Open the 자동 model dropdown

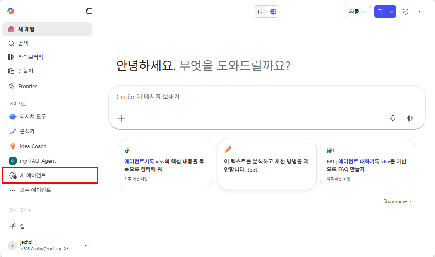pos(357,12)
